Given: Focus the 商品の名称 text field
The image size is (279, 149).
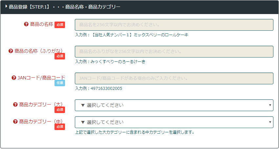Looking at the screenshot, I should [174, 25].
